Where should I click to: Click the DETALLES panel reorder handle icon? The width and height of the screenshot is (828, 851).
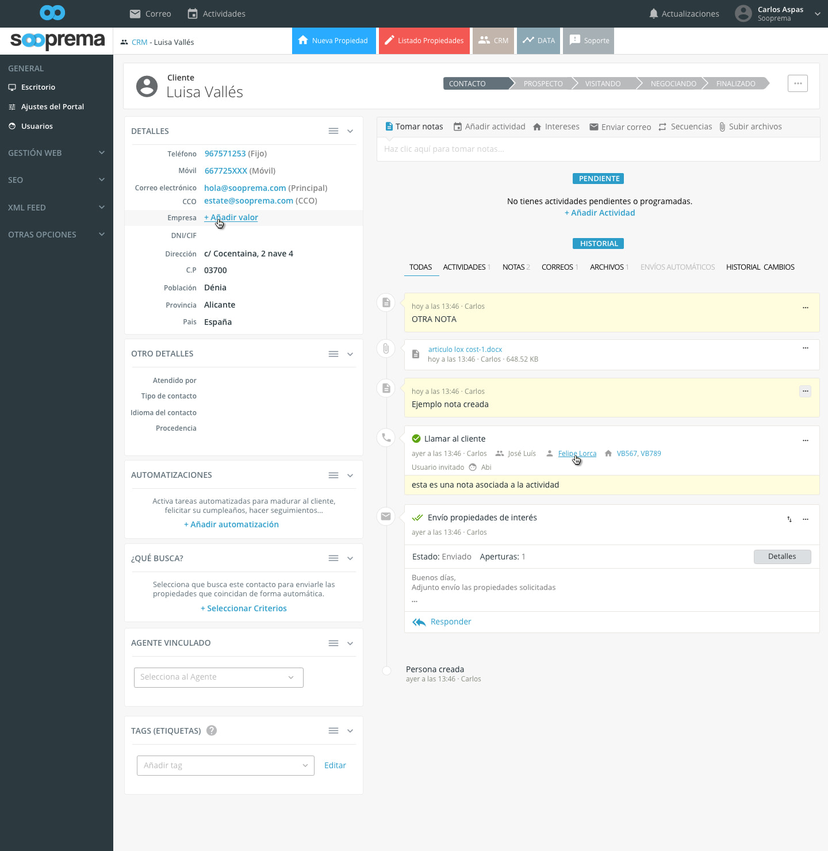333,131
